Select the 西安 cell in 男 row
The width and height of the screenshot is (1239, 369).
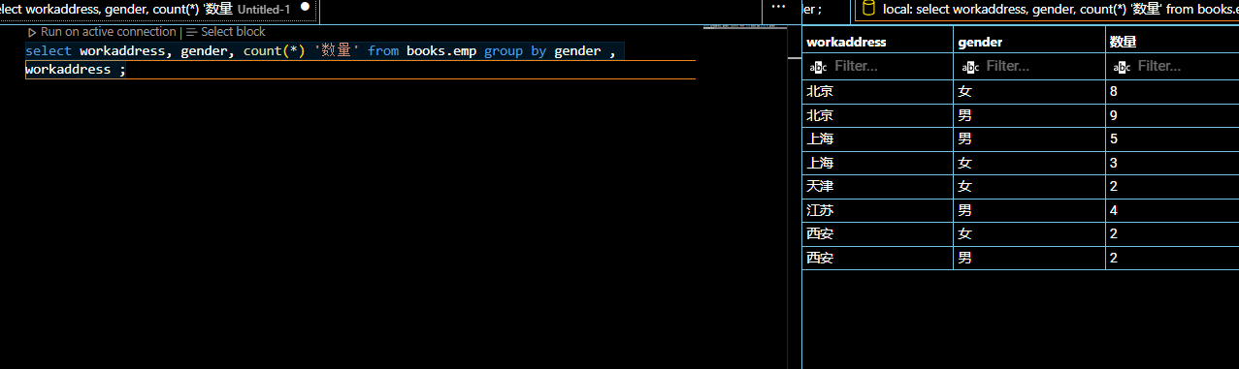tap(877, 259)
